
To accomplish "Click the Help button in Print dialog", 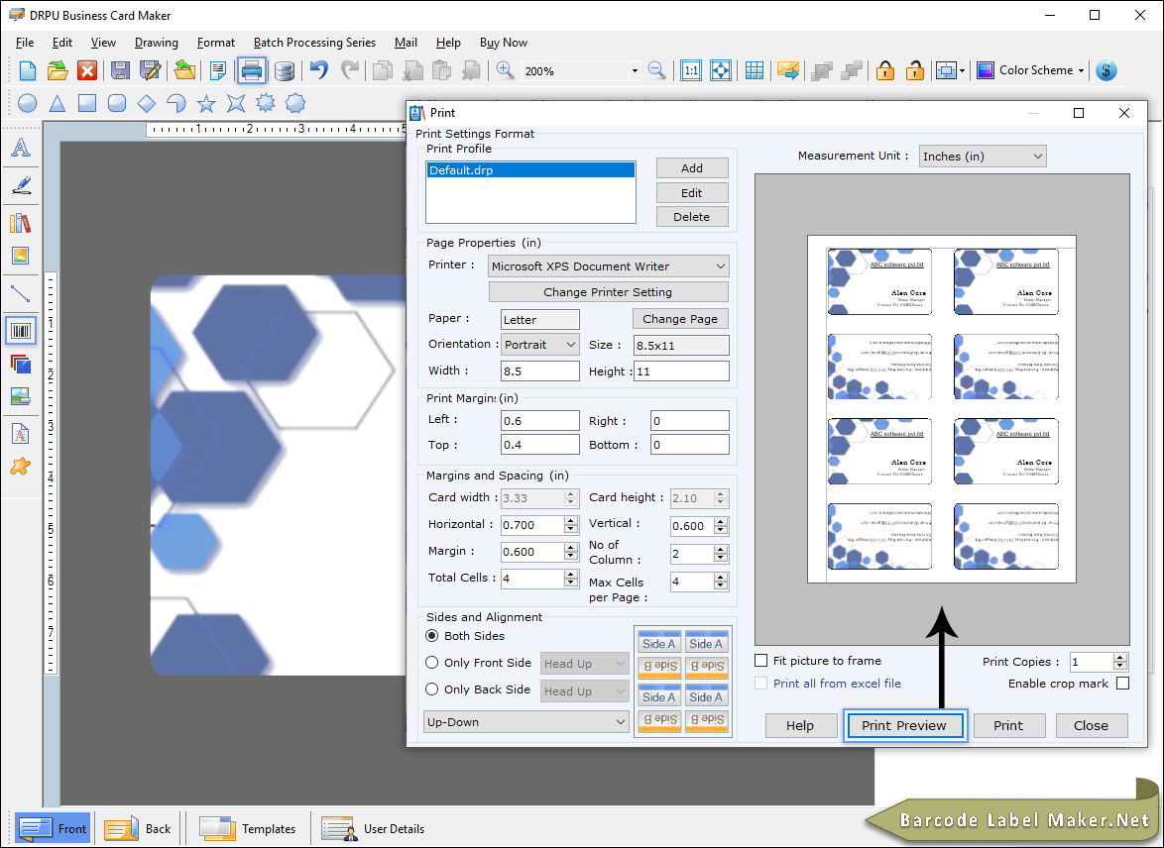I will [x=800, y=725].
